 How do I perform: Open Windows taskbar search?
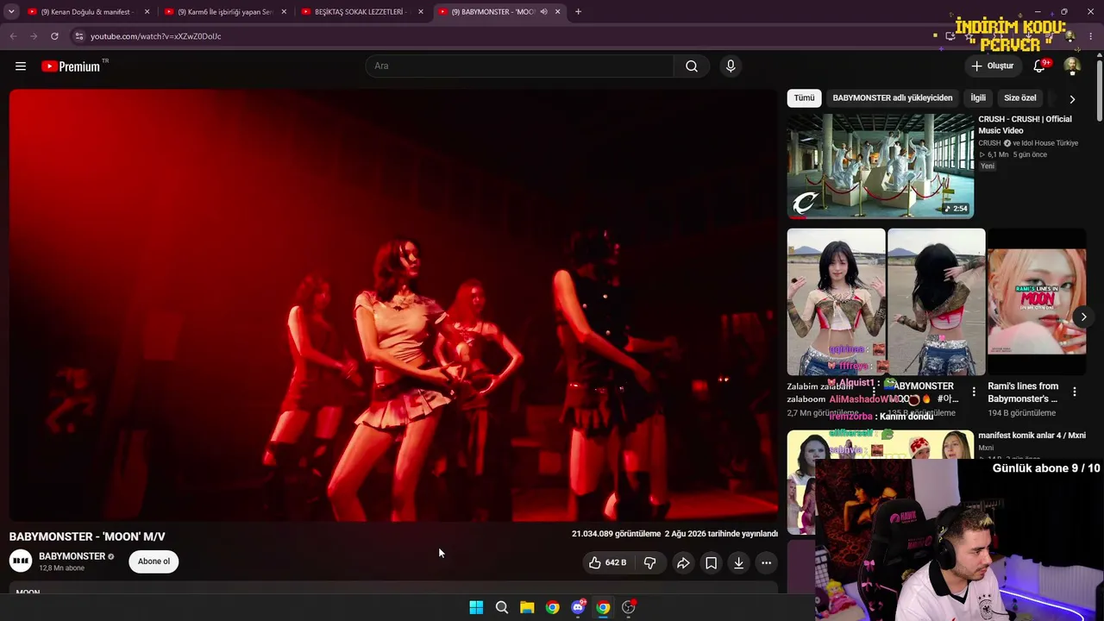tap(502, 607)
